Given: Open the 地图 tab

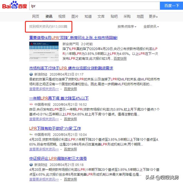Looking at the screenshot, I should coord(140,16).
